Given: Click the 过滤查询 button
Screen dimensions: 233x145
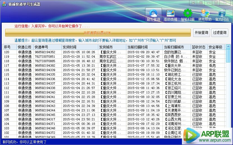Looking at the screenshot, I should (x=220, y=32).
